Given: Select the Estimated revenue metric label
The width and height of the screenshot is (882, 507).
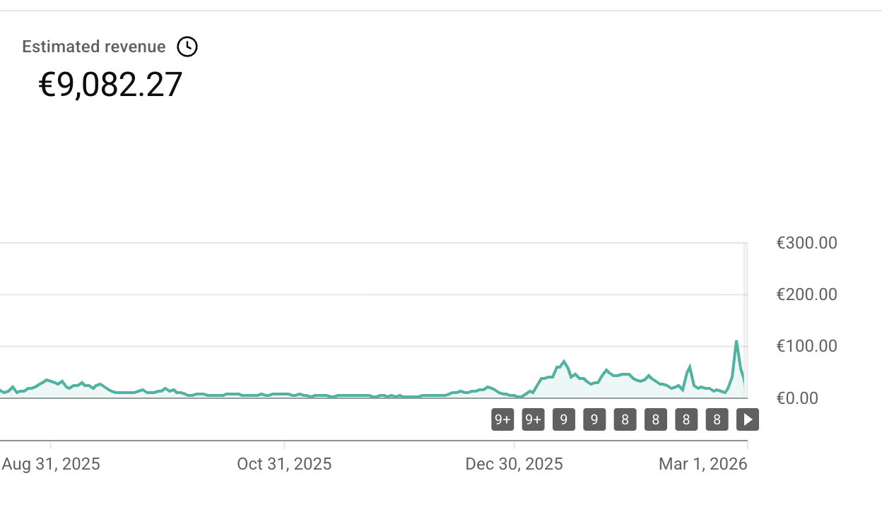Looking at the screenshot, I should point(94,47).
